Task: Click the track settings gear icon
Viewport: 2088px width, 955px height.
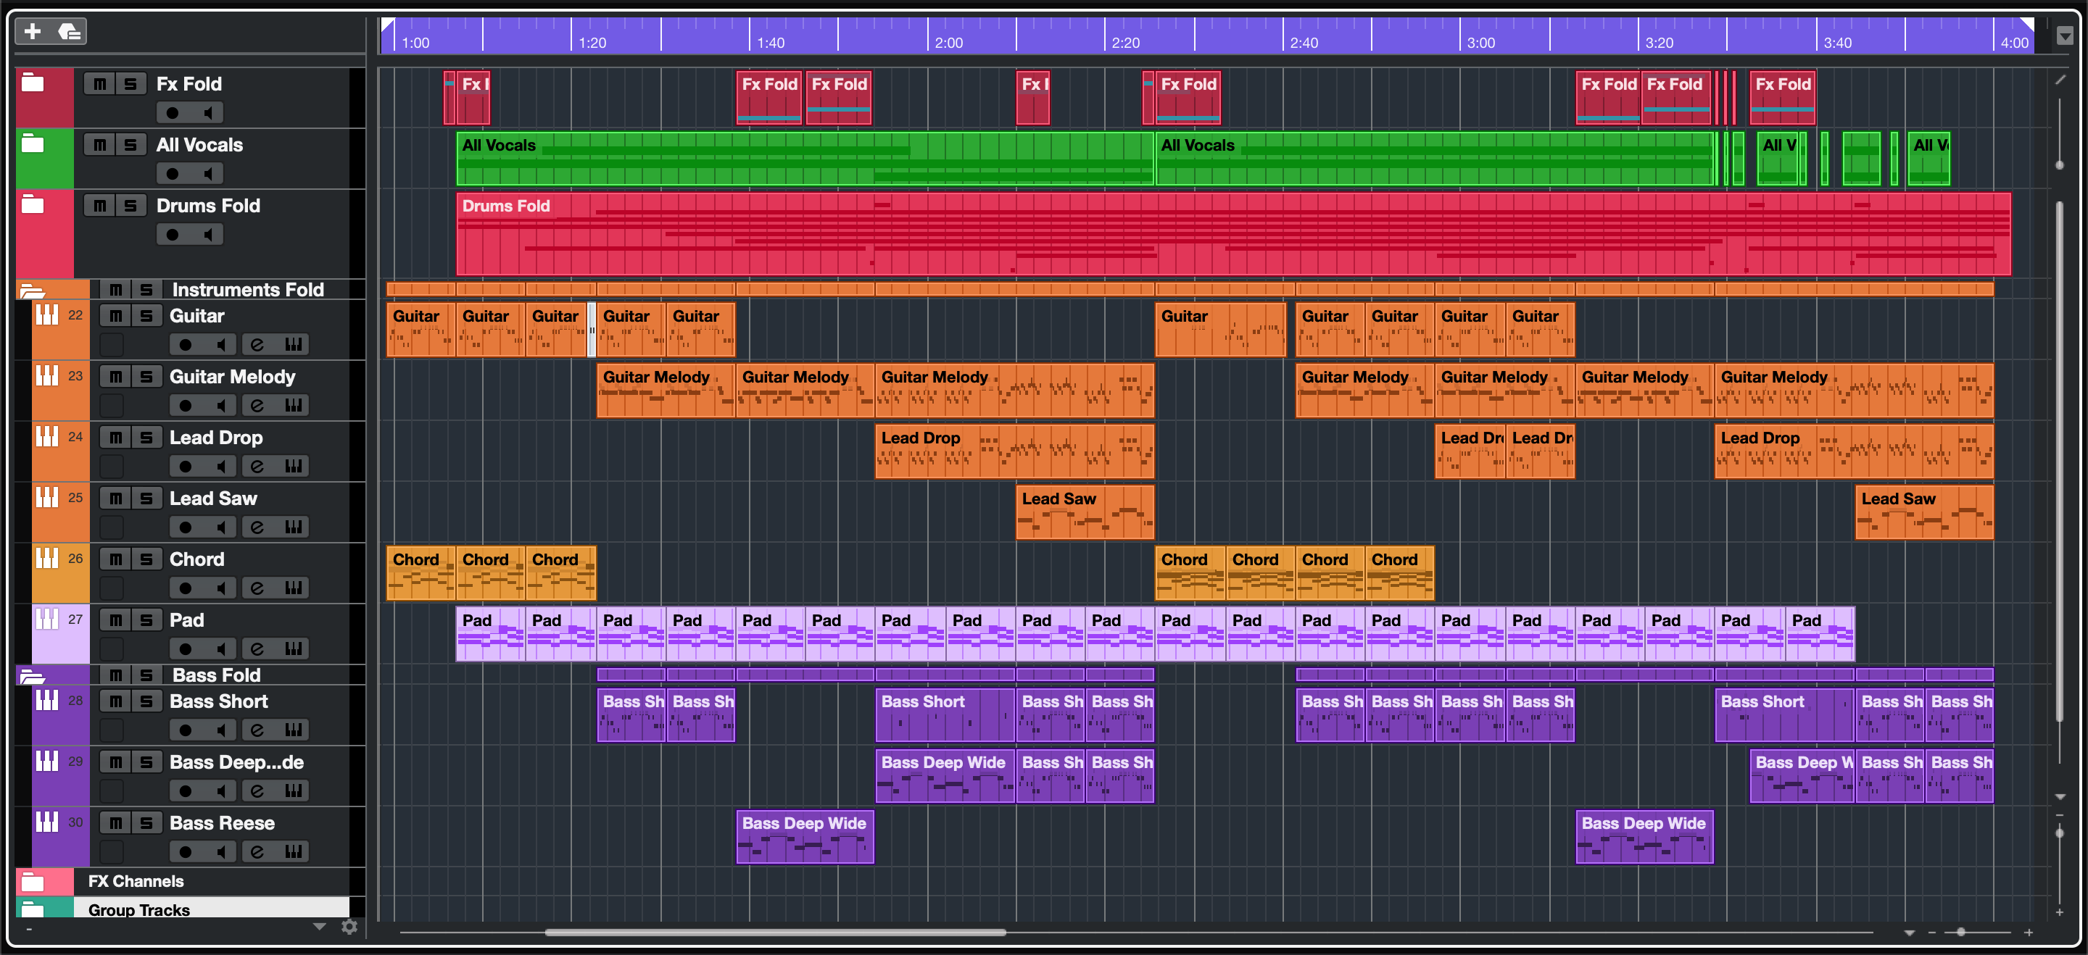Action: [349, 927]
